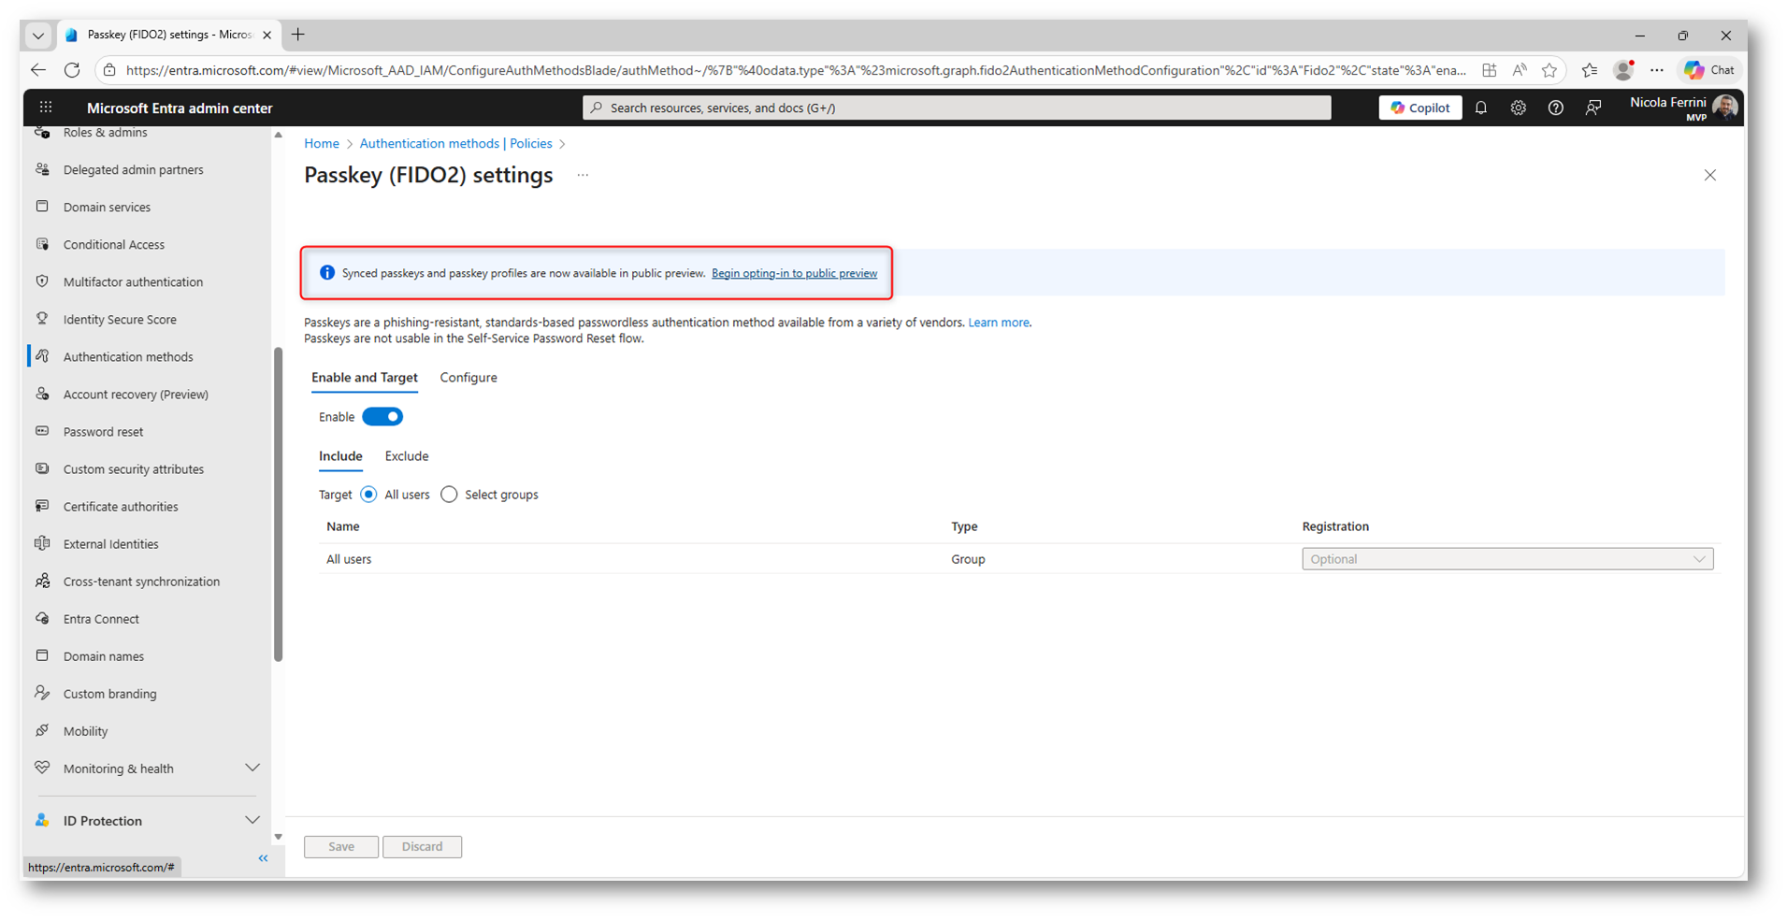Click the 'All users' name cell
Viewport: 1787px width, 920px height.
pos(349,559)
